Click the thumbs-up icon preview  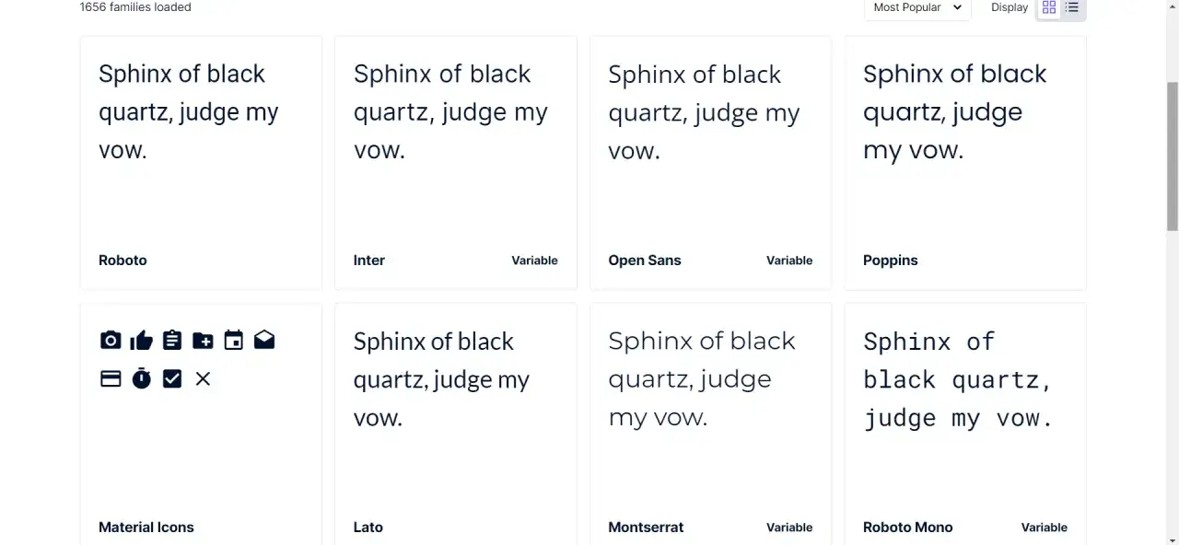click(141, 341)
